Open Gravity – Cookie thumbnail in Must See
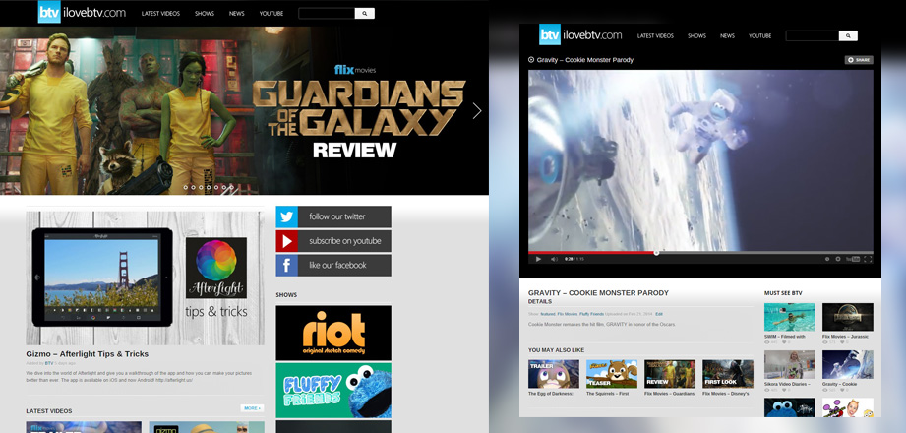Image resolution: width=906 pixels, height=433 pixels. tap(848, 365)
